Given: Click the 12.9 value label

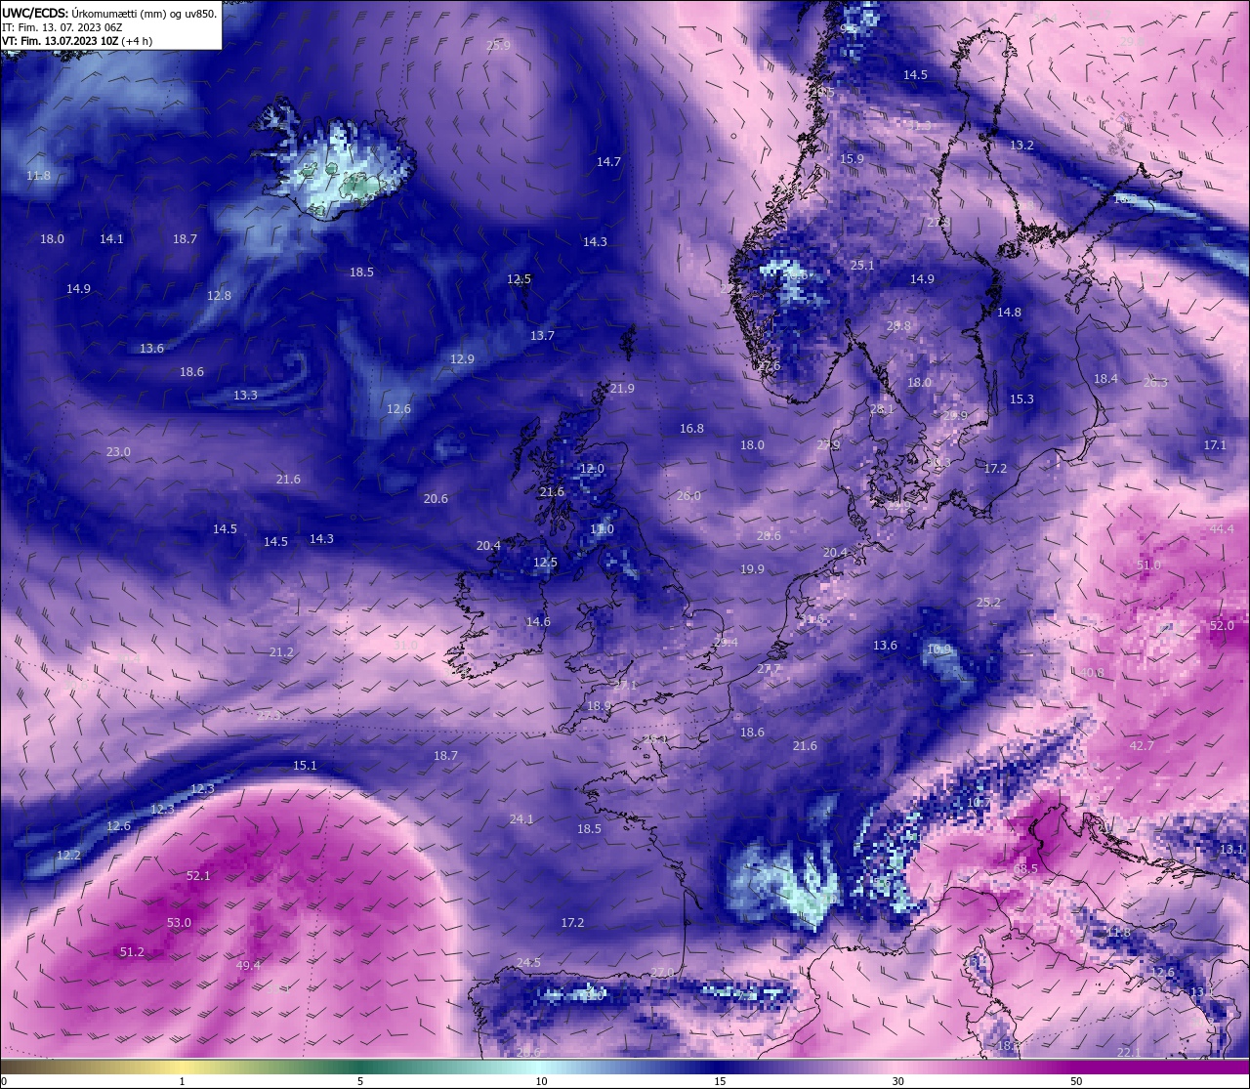Looking at the screenshot, I should pyautogui.click(x=462, y=358).
